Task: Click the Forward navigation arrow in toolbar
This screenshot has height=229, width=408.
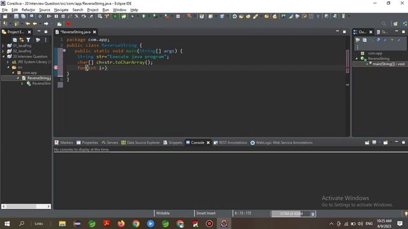Action: click(x=46, y=24)
